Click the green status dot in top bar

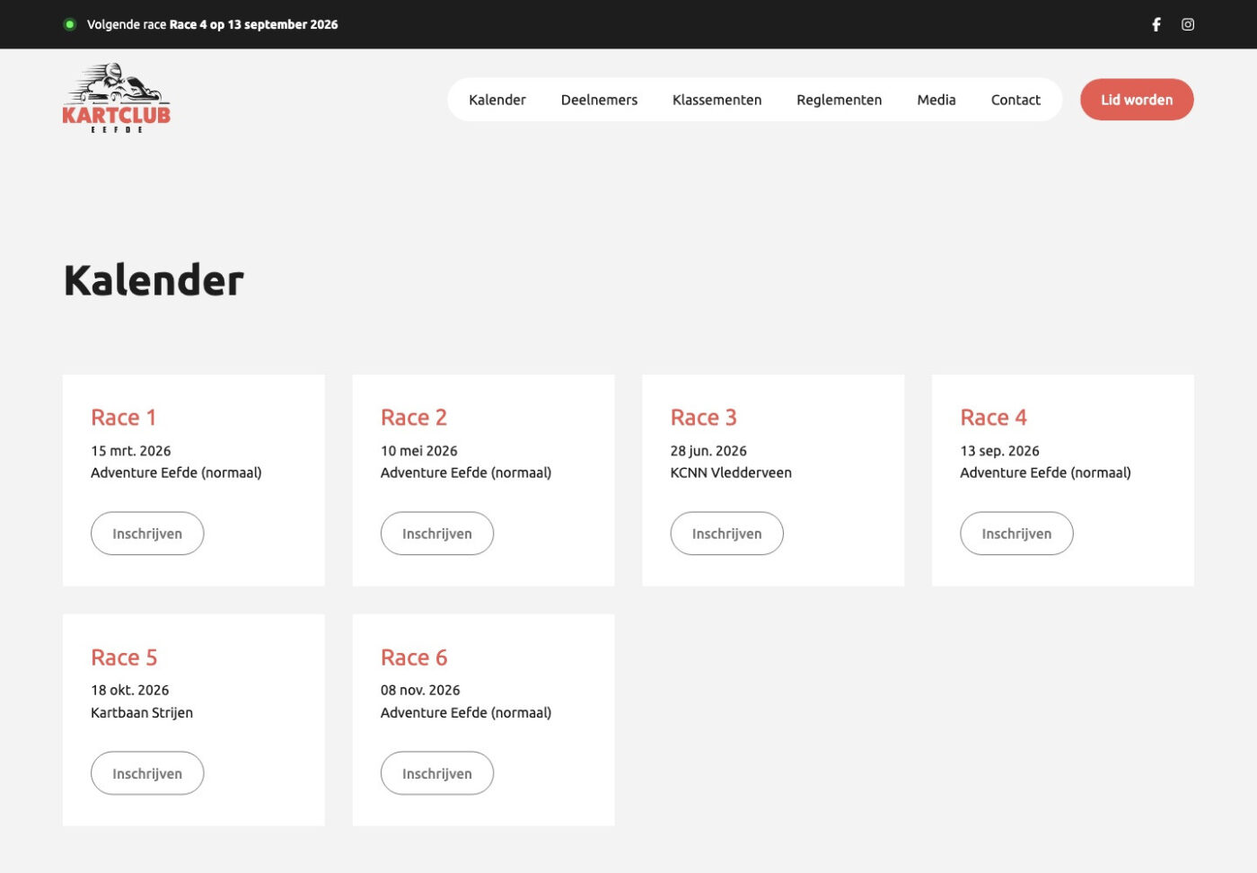70,24
